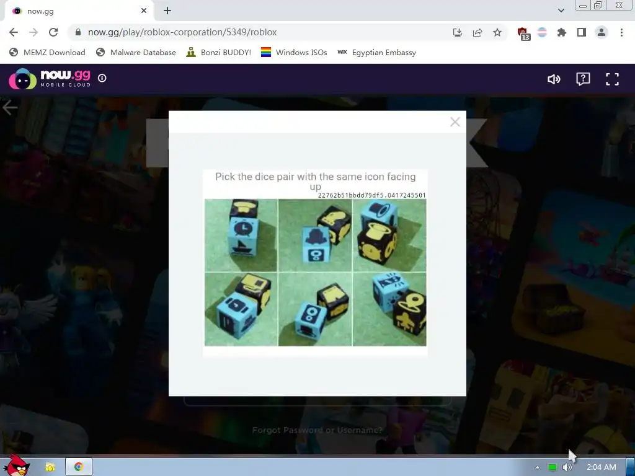
Task: Open the Angry Birds start button
Action: click(x=16, y=465)
